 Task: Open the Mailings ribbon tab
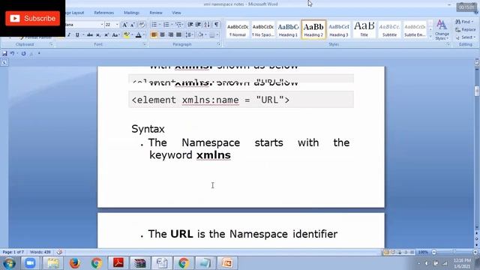pos(131,13)
